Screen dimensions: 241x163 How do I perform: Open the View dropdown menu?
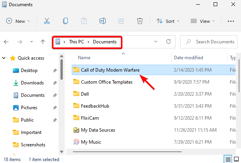[203, 21]
